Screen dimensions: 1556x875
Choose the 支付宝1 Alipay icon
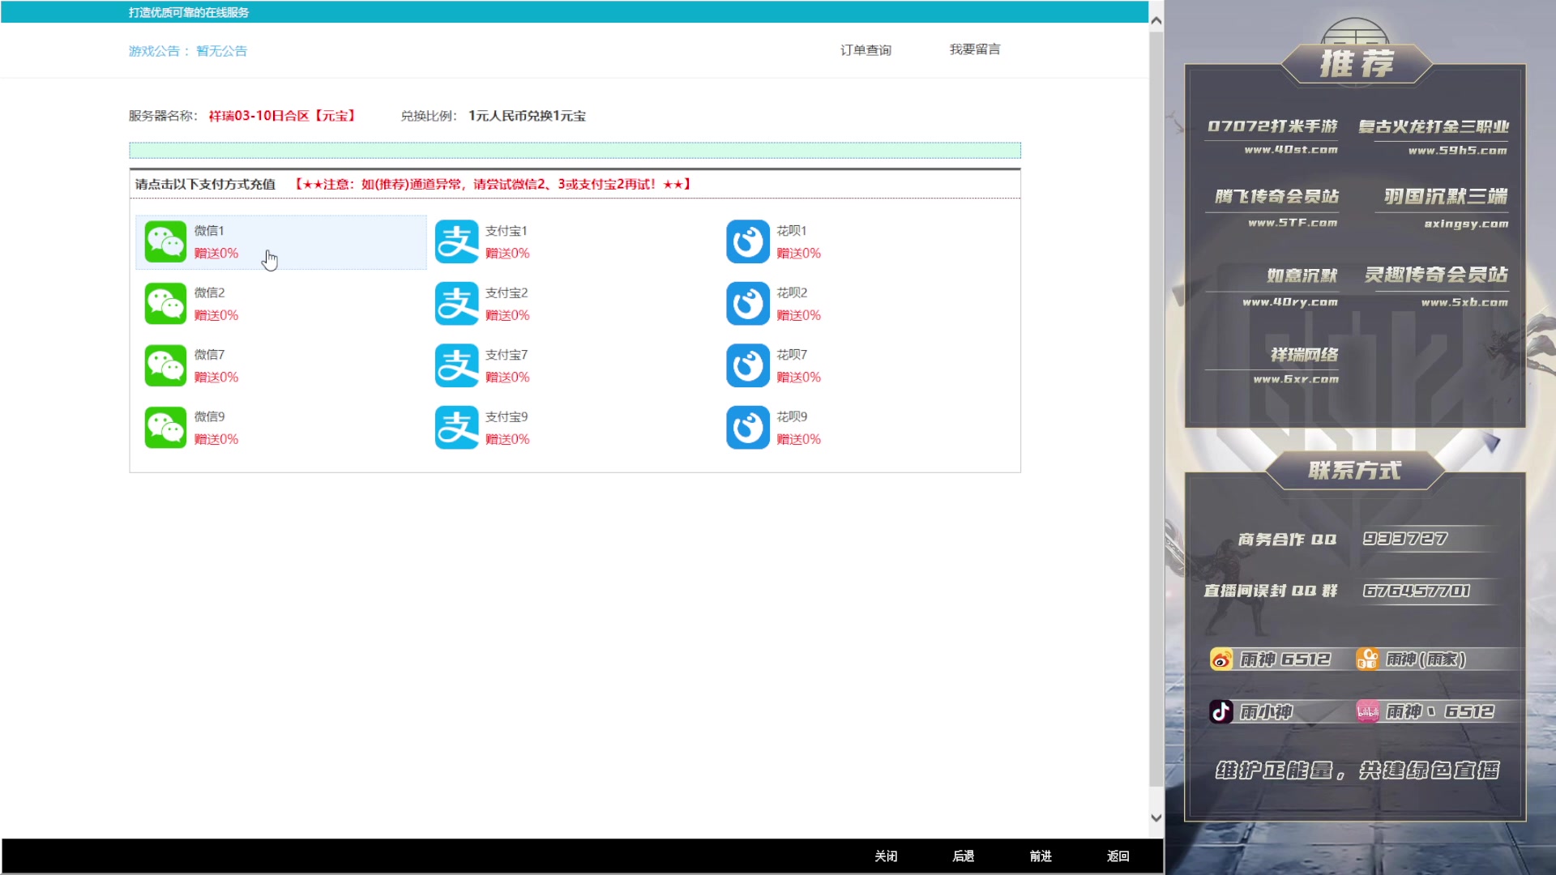click(x=456, y=241)
